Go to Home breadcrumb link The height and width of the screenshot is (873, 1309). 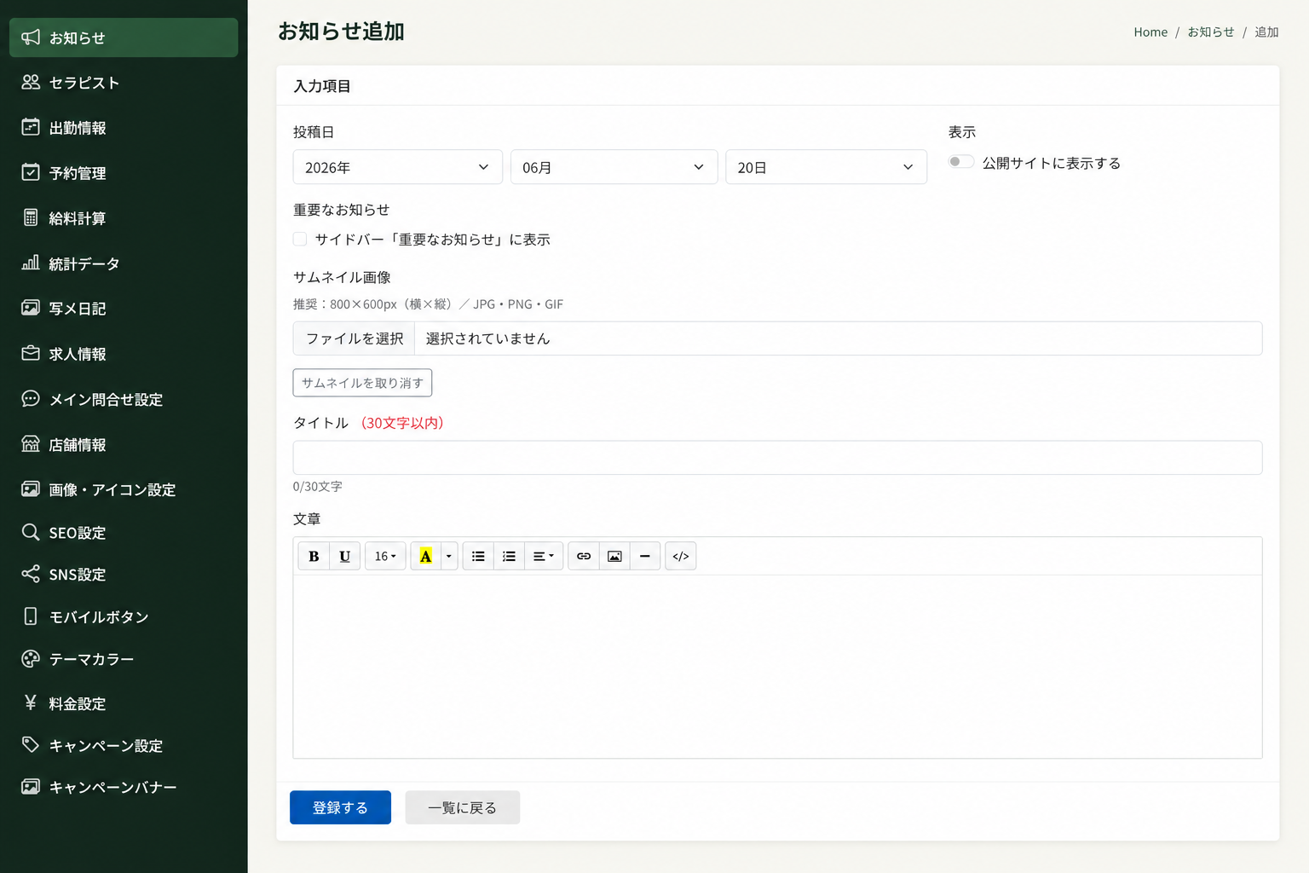(1150, 32)
